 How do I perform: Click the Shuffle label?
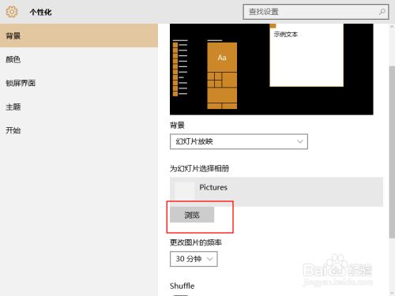(182, 286)
